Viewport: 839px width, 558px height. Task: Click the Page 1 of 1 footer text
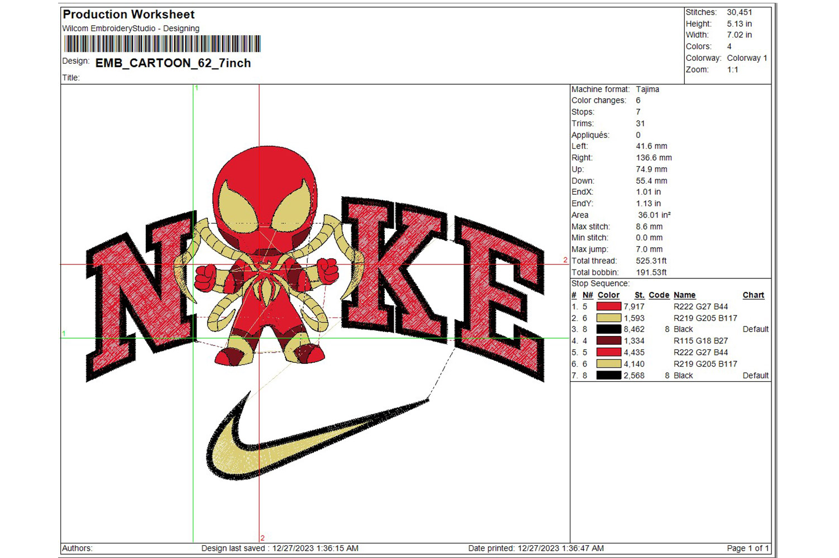(747, 548)
